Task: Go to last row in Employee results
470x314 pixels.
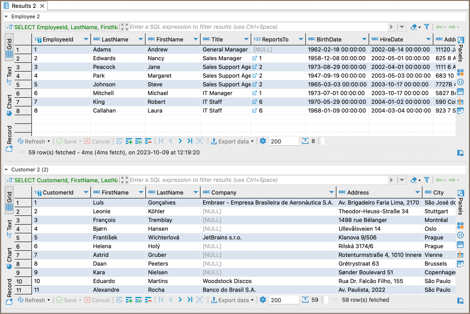Action: click(x=190, y=141)
